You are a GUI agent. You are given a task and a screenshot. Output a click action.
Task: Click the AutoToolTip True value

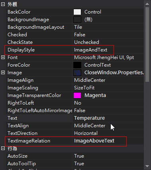pyautogui.click(x=79, y=164)
